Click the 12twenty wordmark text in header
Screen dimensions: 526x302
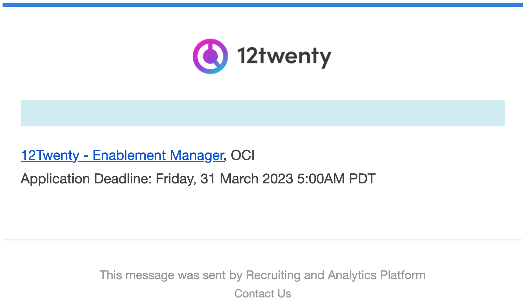[284, 56]
